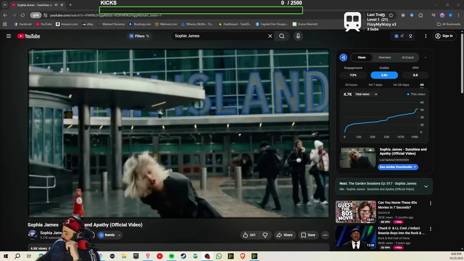Viewport: 464px width, 261px height.
Task: Open the Remix dropdown arrow
Action: [119, 235]
